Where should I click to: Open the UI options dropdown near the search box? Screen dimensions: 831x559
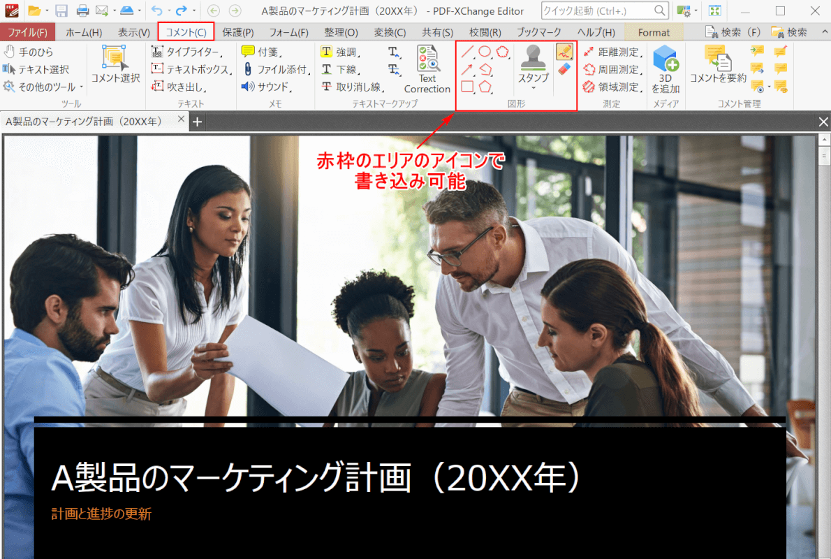tap(696, 10)
